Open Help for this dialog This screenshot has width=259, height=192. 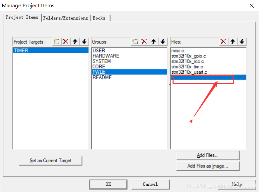click(237, 184)
